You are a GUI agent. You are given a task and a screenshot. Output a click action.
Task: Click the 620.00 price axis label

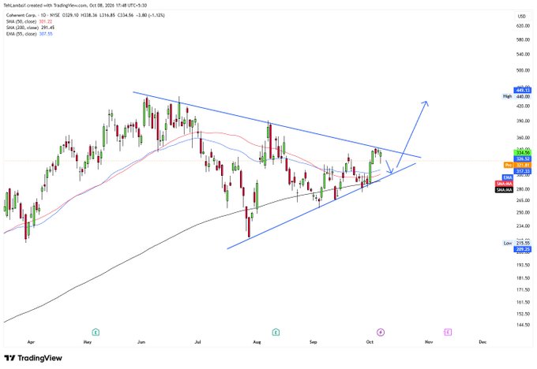(x=523, y=26)
